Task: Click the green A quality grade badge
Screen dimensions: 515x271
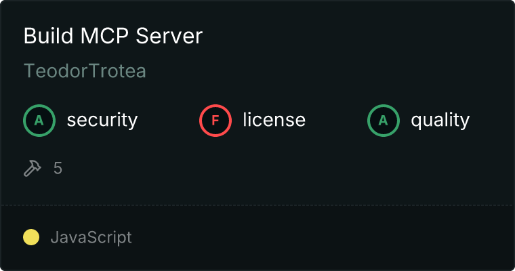Action: (384, 121)
